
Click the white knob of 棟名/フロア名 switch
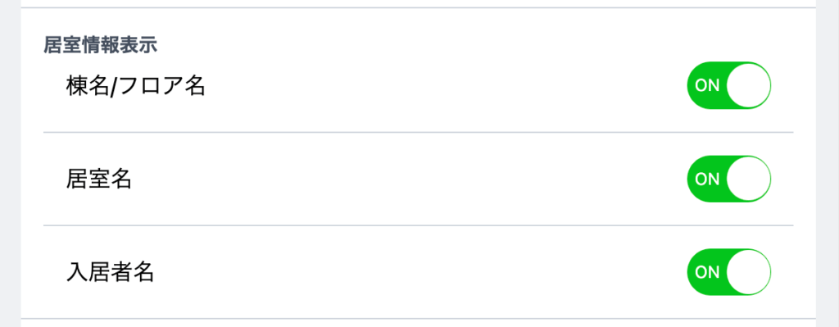click(x=748, y=85)
